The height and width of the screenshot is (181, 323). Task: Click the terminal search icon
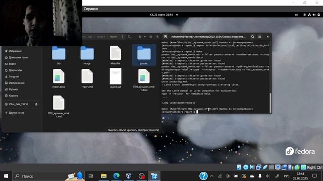252,37
